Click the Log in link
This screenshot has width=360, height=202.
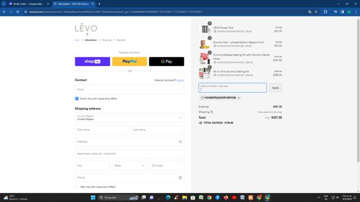tap(181, 80)
